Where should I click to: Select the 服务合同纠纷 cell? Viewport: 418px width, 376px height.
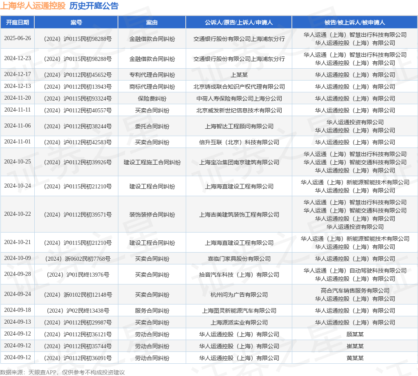point(152,311)
